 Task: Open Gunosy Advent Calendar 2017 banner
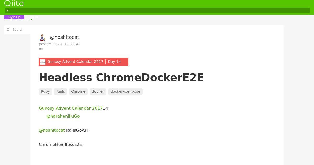pyautogui.click(x=75, y=62)
